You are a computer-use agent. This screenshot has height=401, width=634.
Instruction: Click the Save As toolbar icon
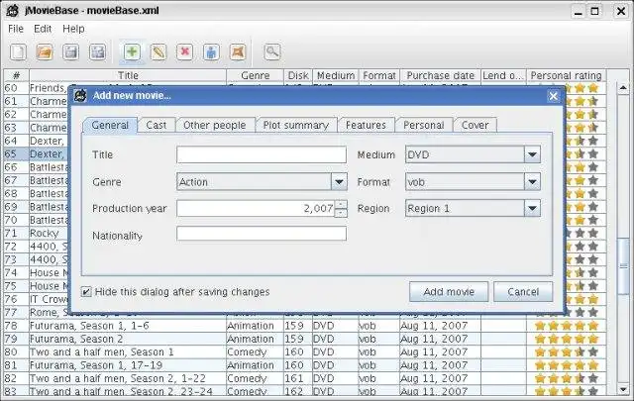(x=98, y=51)
